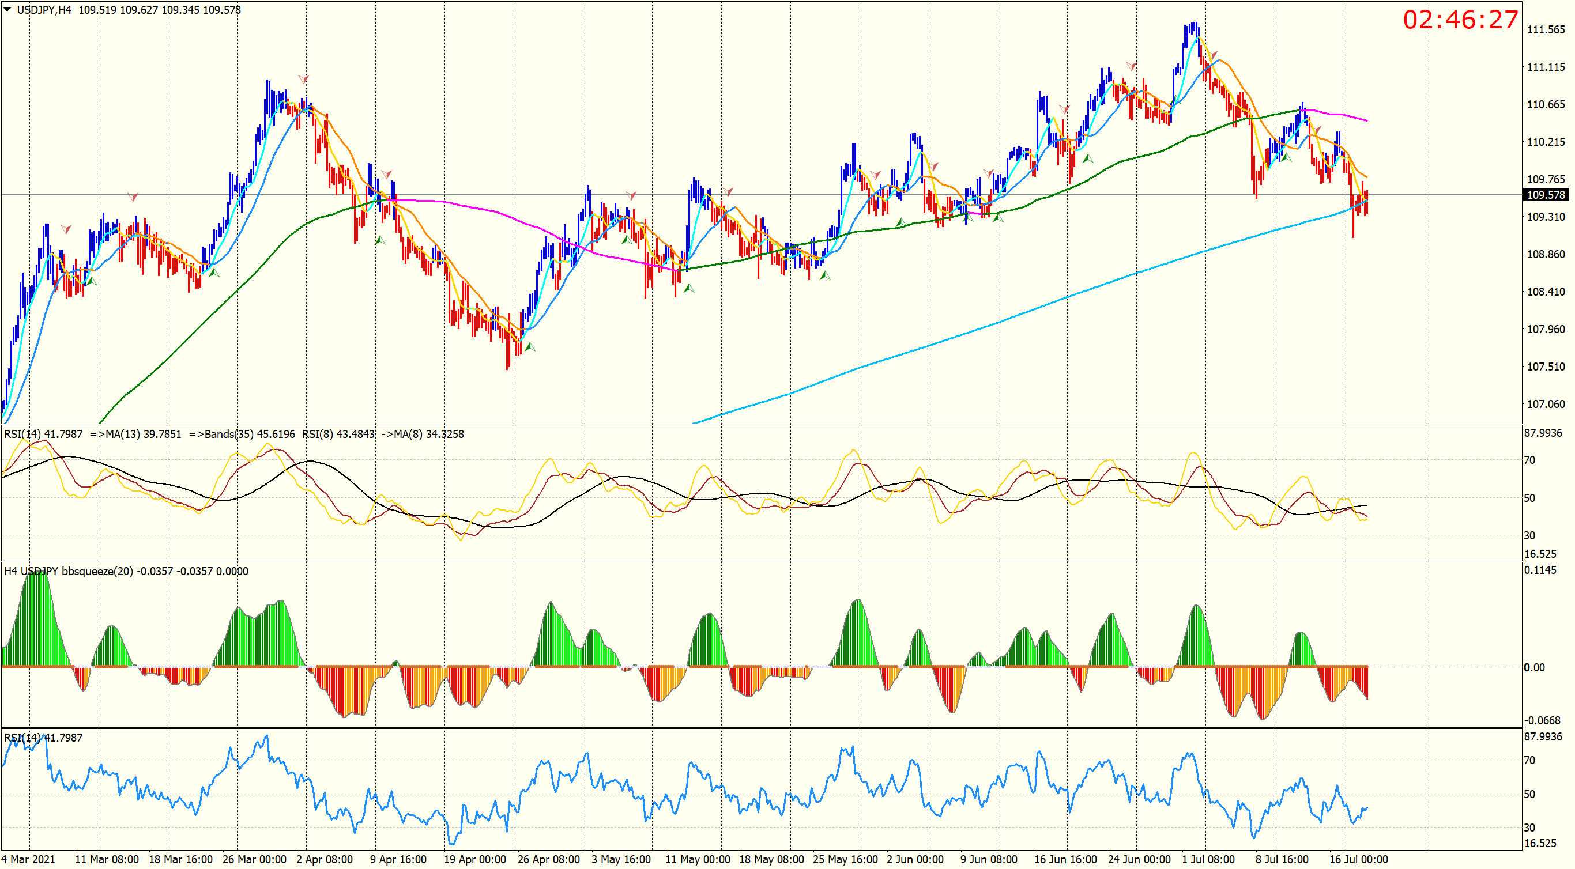The width and height of the screenshot is (1575, 869).
Task: Click the green buy arrow near the 9 Apr marker
Action: [380, 240]
